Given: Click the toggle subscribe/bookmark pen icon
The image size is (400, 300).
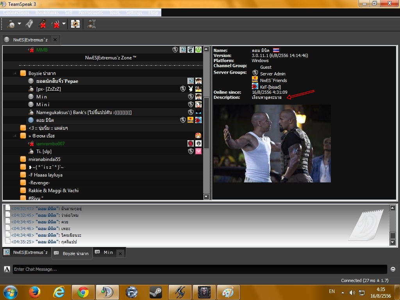Looking at the screenshot, I should (29, 24).
